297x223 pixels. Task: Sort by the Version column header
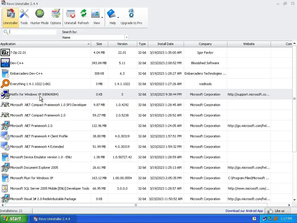point(122,44)
